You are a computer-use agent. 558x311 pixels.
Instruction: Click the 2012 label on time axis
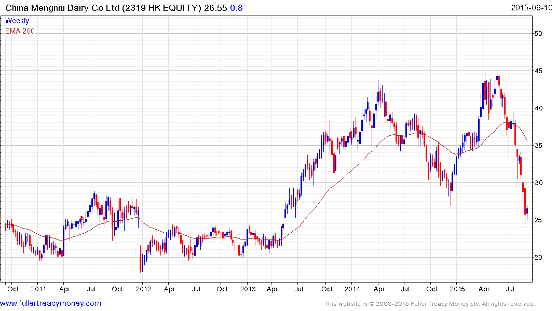click(143, 289)
